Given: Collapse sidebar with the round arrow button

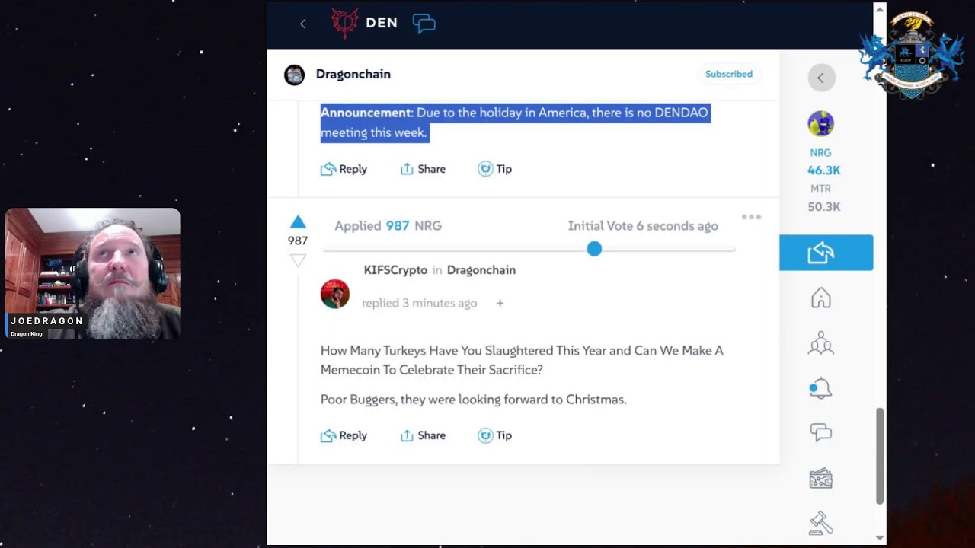Looking at the screenshot, I should pyautogui.click(x=821, y=78).
